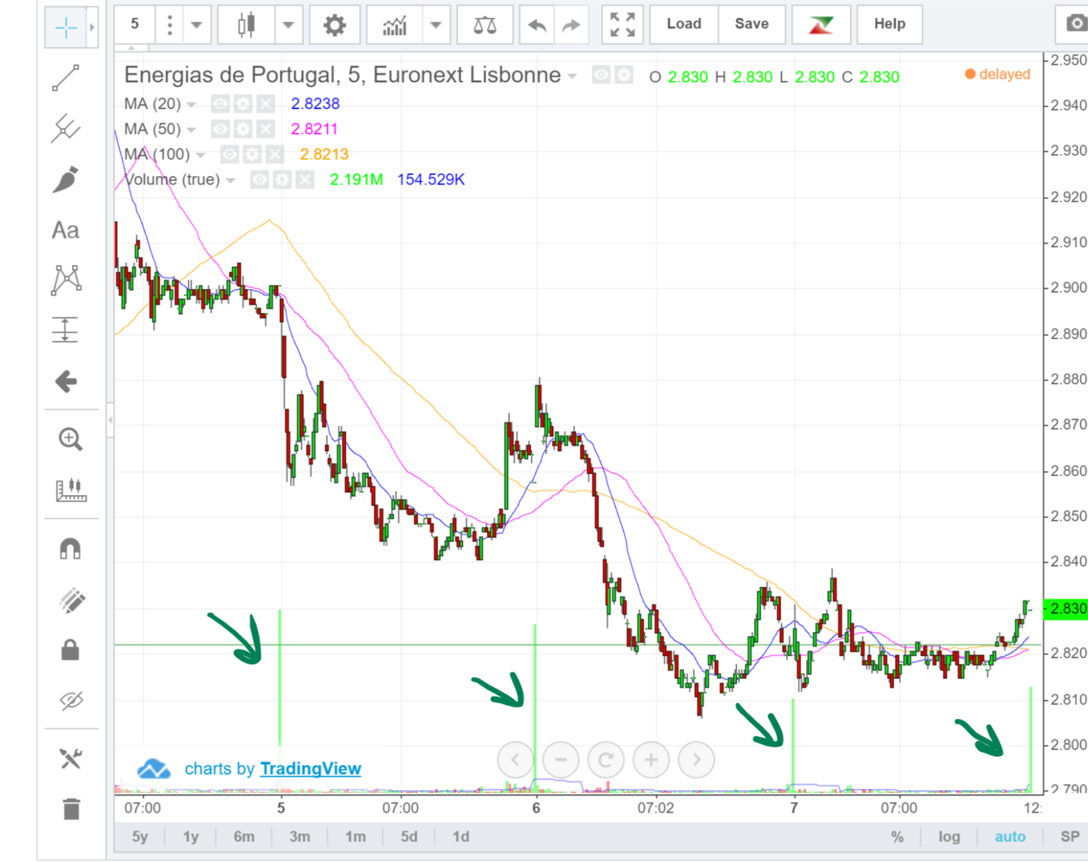Select the trend line drawing tool
Image resolution: width=1088 pixels, height=862 pixels.
[x=66, y=78]
